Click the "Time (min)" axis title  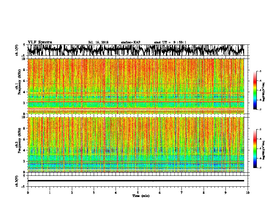(141, 196)
